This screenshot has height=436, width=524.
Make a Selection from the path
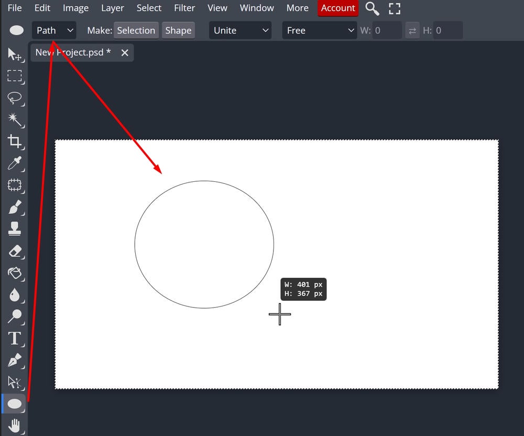coord(136,30)
